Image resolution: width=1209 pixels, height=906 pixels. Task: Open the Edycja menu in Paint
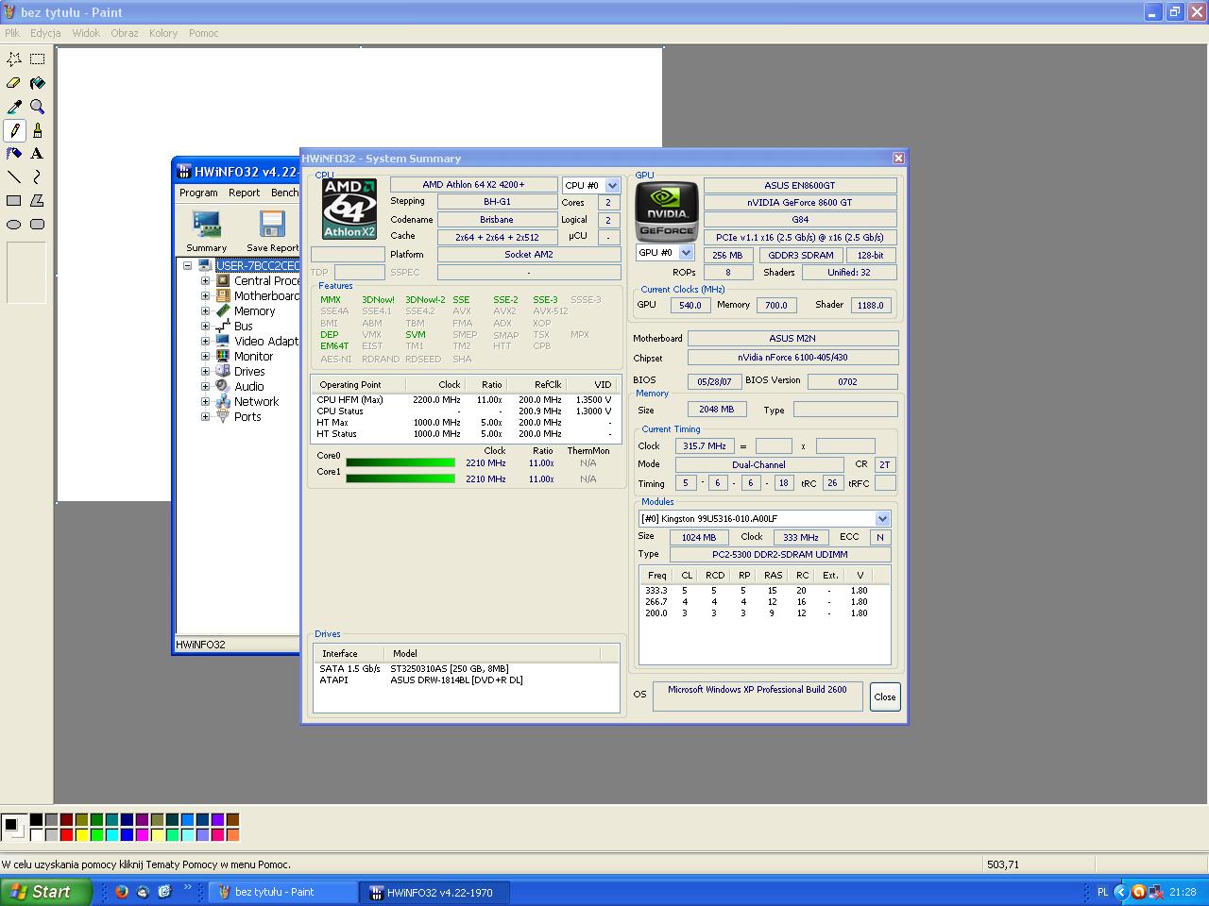tap(45, 33)
